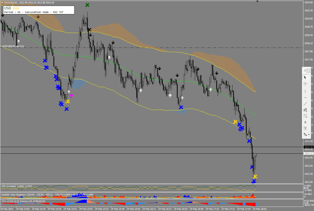Select the sell 0.51 order line label
314x211 pixels.
13,46
